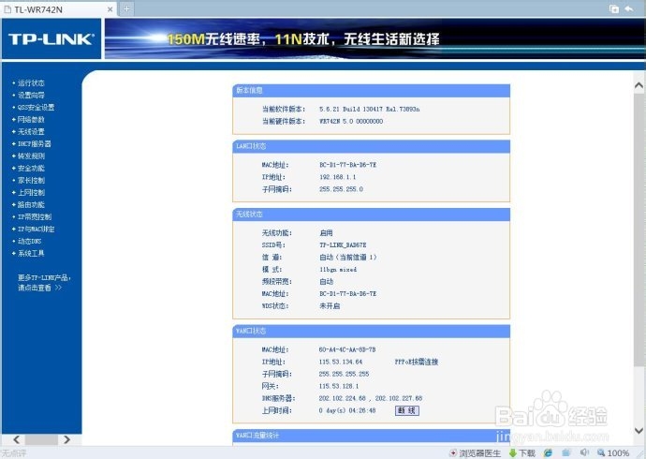This screenshot has height=459, width=646.
Task: Click the WAN口流量统计 section header
Action: (x=371, y=435)
